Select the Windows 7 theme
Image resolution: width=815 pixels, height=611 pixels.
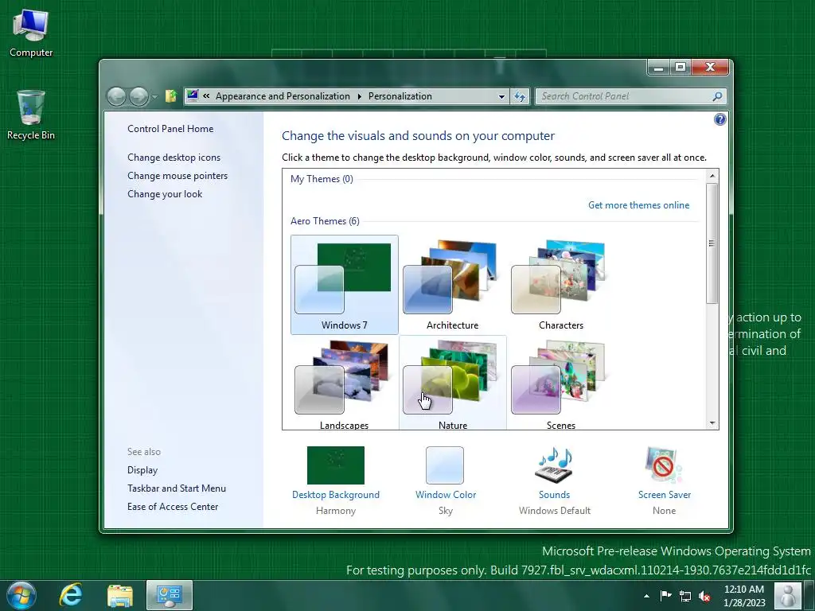pyautogui.click(x=344, y=284)
